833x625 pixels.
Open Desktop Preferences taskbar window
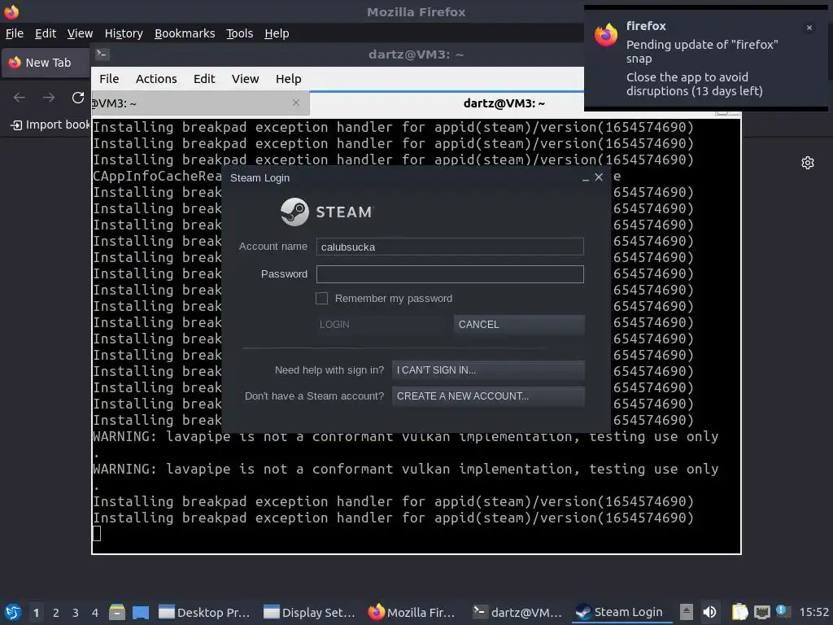[x=204, y=612]
